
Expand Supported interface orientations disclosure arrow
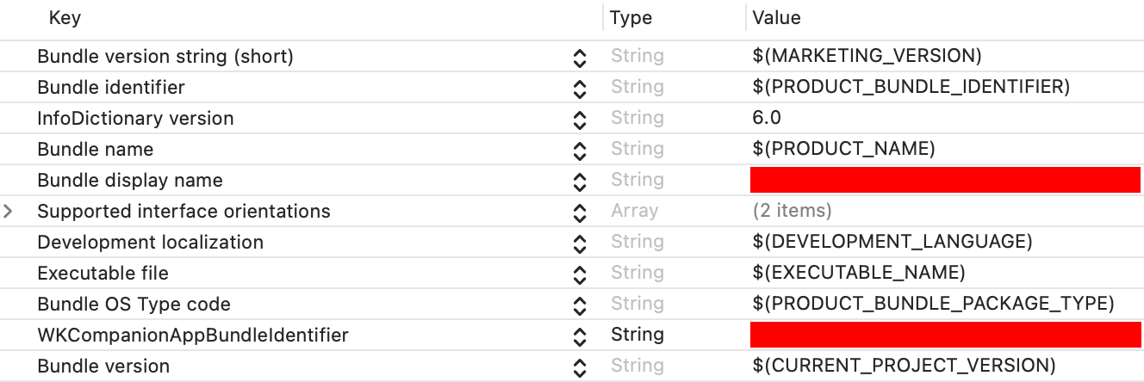coord(9,211)
